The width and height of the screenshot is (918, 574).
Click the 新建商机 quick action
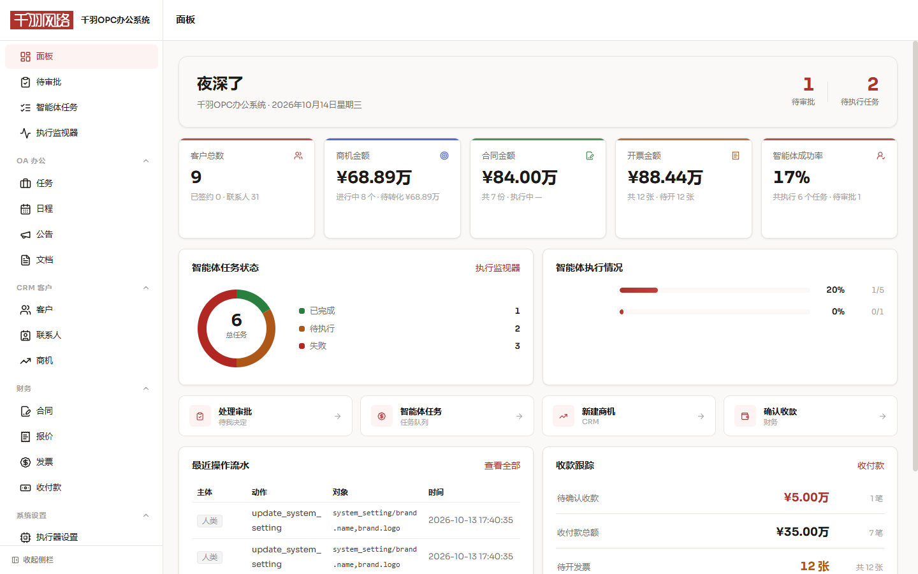click(x=629, y=416)
